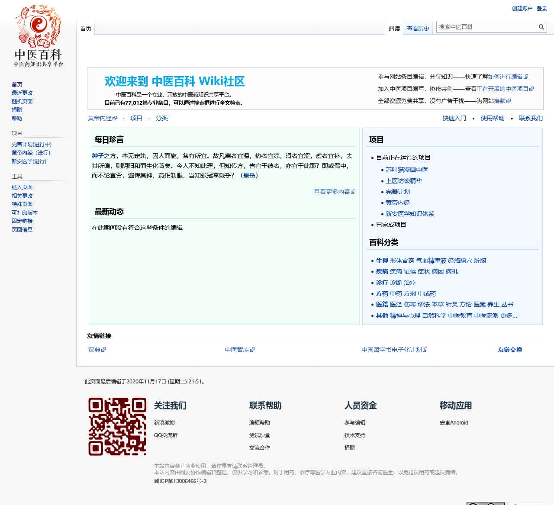Image resolution: width=554 pixels, height=505 pixels.
Task: Click the 创建账户 link
Action: pyautogui.click(x=522, y=9)
